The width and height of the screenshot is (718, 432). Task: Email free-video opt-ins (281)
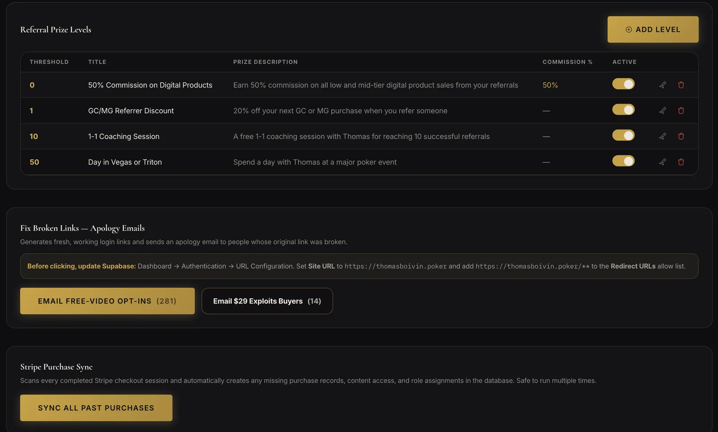(107, 301)
